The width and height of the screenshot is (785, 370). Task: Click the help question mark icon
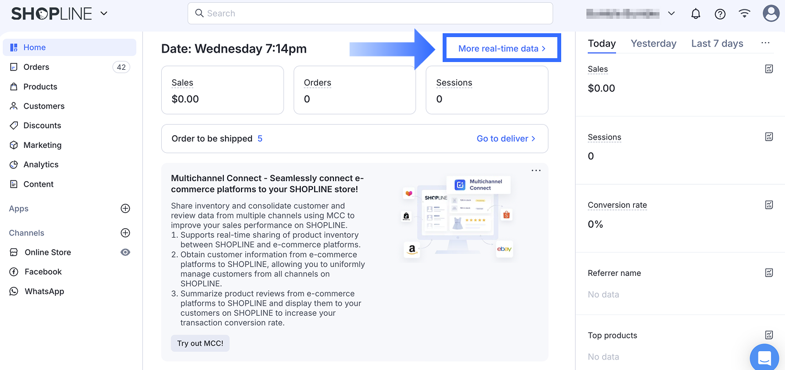[x=720, y=14]
